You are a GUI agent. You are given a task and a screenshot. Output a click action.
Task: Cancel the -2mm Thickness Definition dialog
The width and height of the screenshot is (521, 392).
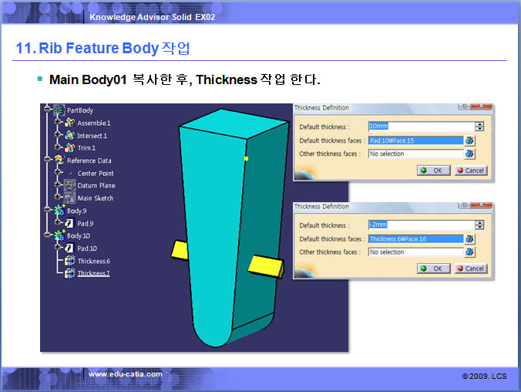[470, 269]
